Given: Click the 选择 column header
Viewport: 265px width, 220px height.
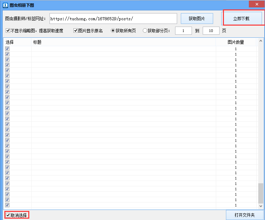Looking at the screenshot, I should (x=18, y=42).
